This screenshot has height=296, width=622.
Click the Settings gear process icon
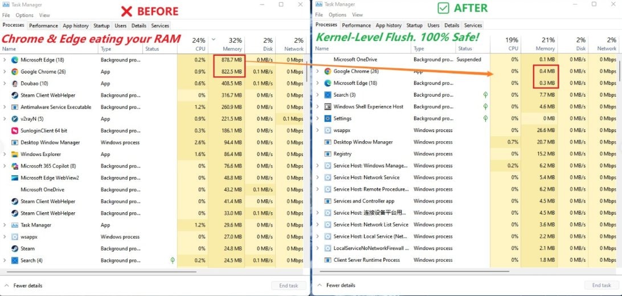click(x=328, y=118)
